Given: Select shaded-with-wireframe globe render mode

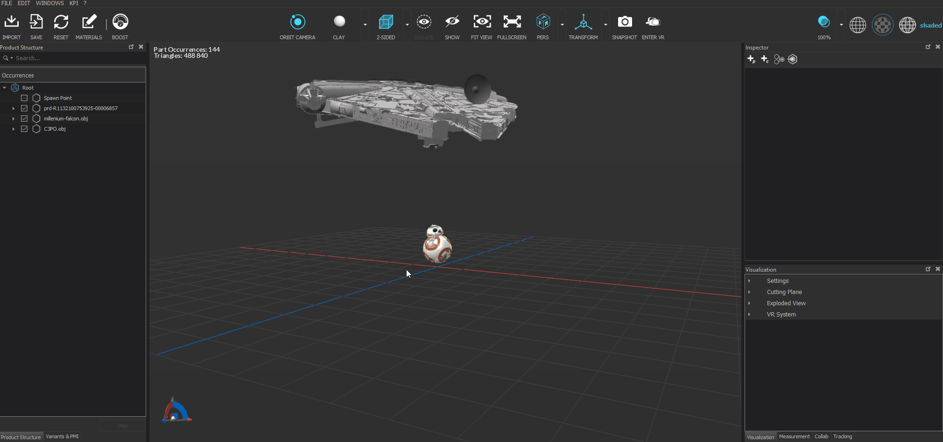Looking at the screenshot, I should pyautogui.click(x=908, y=25).
